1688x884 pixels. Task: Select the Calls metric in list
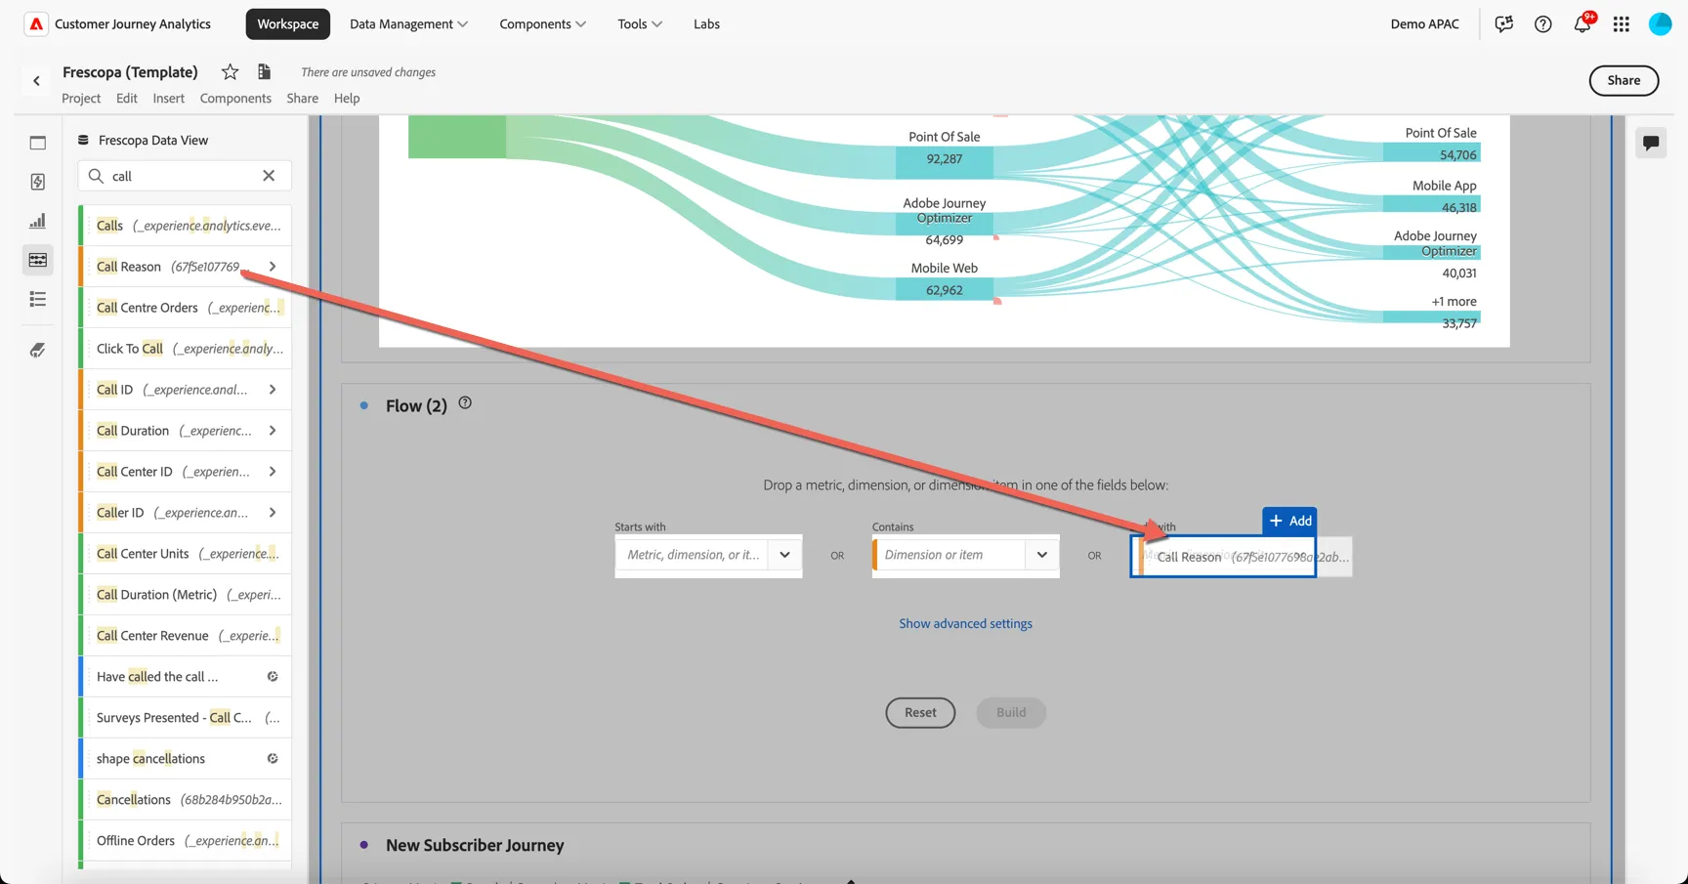click(x=185, y=225)
